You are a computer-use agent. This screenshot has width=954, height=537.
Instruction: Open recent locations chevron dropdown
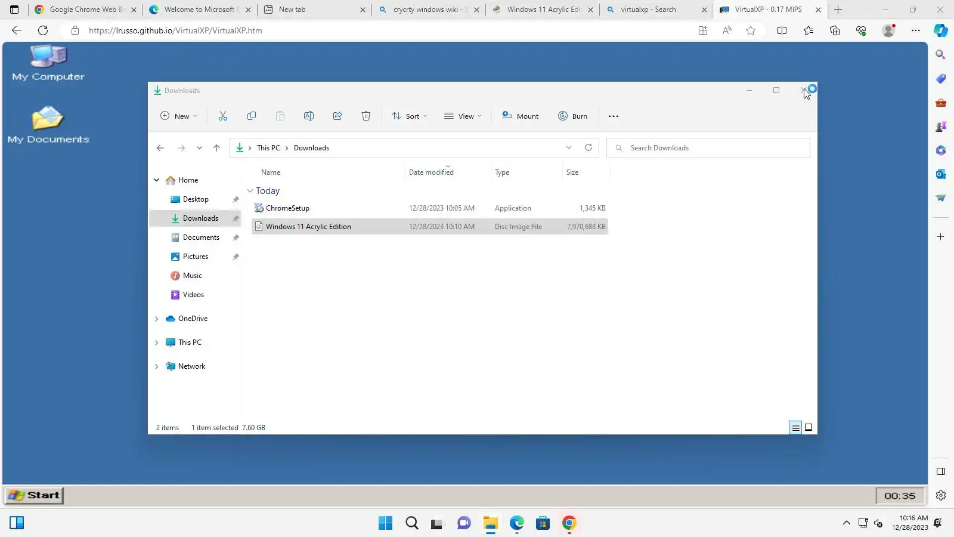click(199, 148)
